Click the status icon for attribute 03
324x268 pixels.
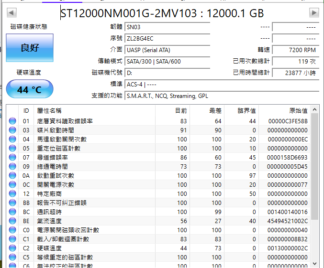(x=12, y=130)
